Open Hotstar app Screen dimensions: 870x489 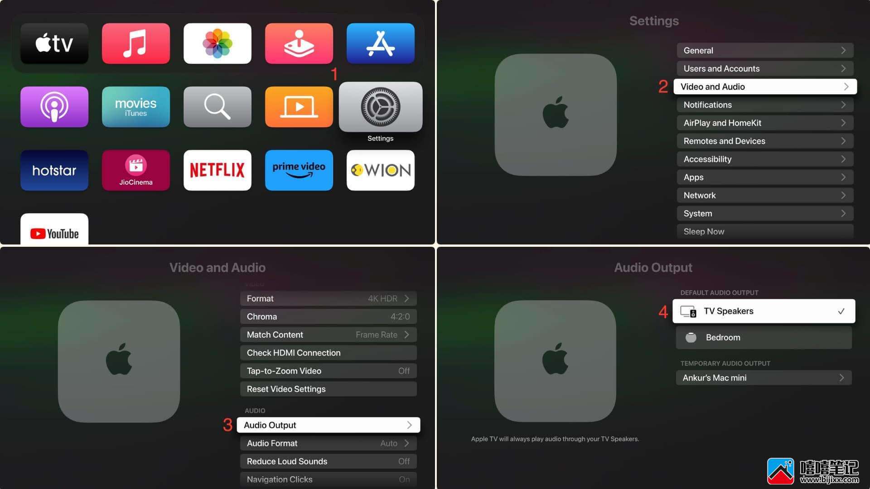pos(54,169)
